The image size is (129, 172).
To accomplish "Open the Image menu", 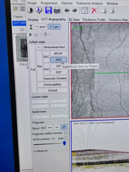I will (32, 3).
